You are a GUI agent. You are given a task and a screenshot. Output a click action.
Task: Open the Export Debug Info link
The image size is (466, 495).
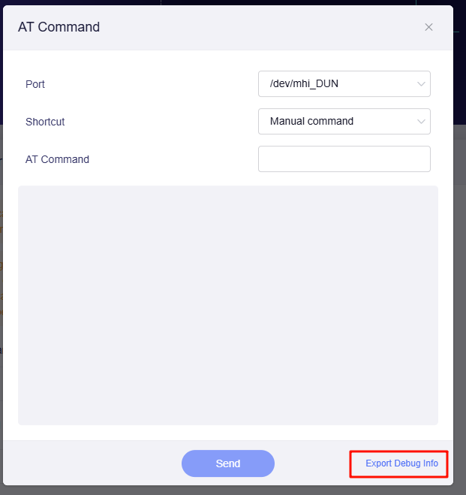coord(401,463)
